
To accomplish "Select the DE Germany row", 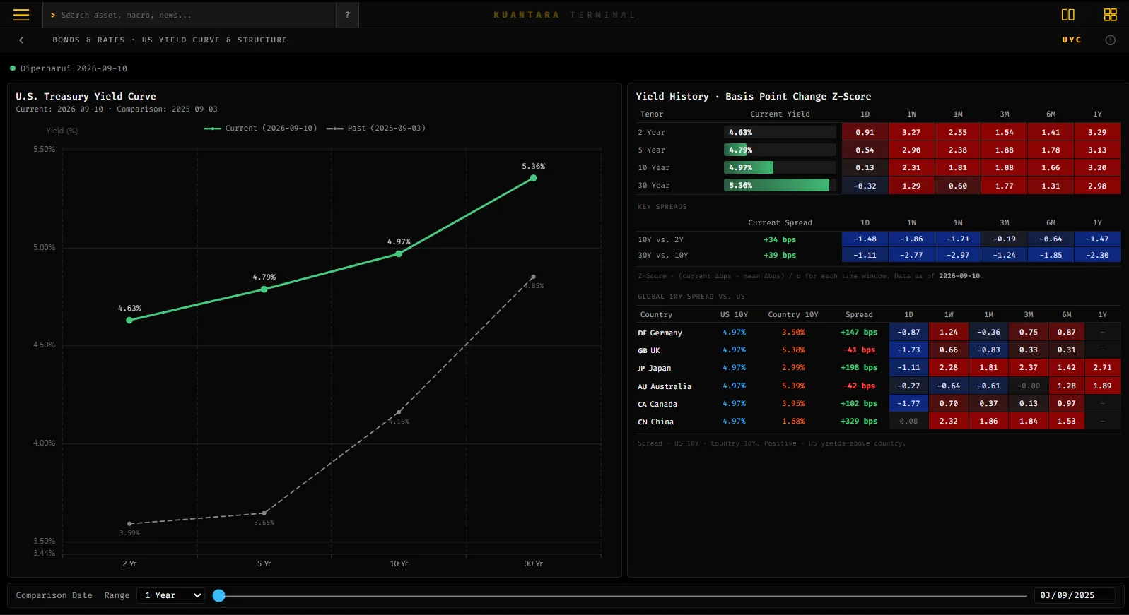I will pos(879,333).
